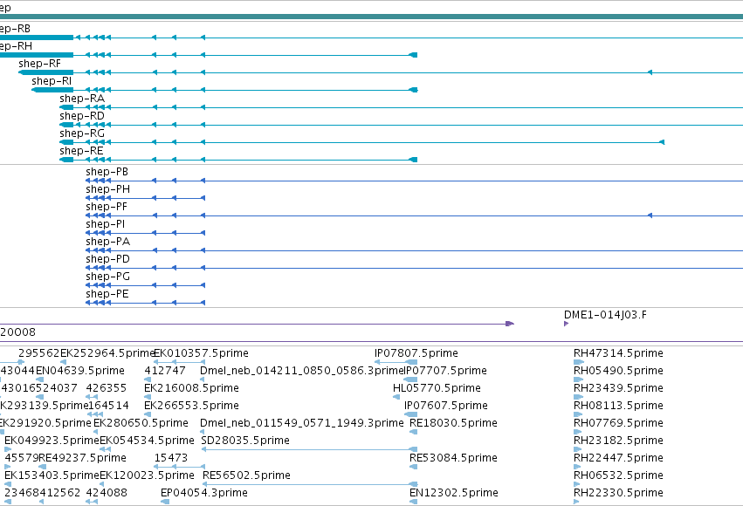
Task: Click the purple arrowhead ending the long purple feature
Action: [x=510, y=324]
